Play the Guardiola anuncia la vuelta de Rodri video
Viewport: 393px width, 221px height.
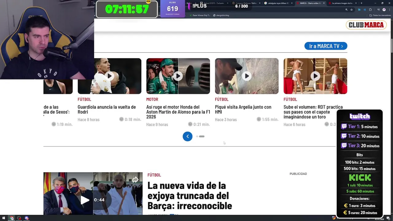(x=109, y=76)
